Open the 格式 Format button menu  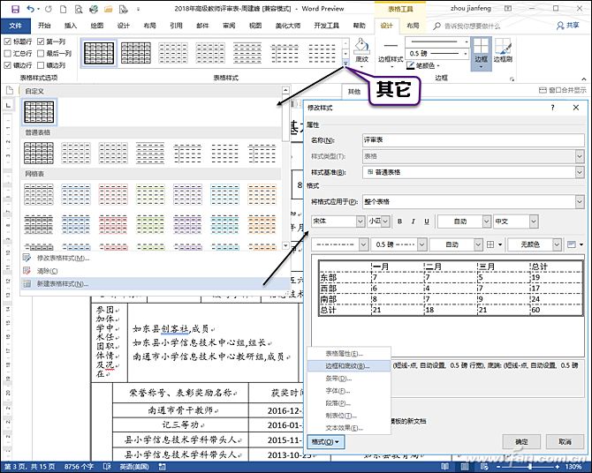coord(325,442)
